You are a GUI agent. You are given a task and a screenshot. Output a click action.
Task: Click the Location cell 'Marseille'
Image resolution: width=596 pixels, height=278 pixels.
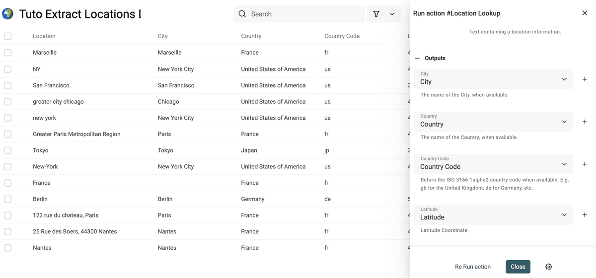click(45, 52)
